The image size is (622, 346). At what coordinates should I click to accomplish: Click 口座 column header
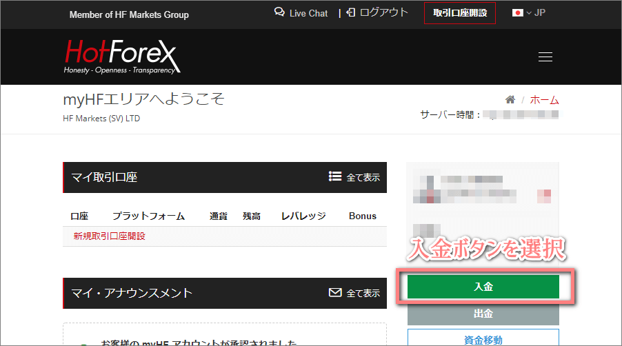pyautogui.click(x=79, y=216)
